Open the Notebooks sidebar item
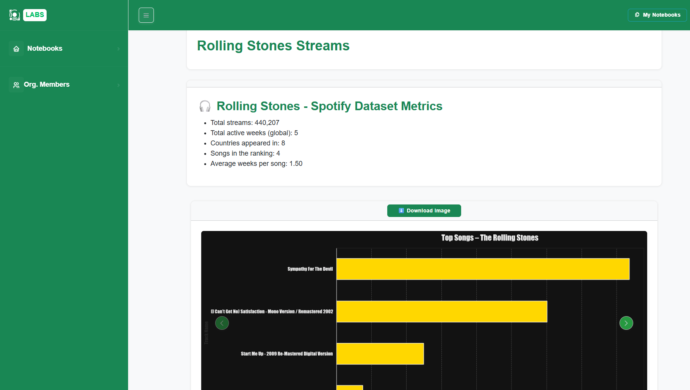The width and height of the screenshot is (690, 390). [x=64, y=48]
